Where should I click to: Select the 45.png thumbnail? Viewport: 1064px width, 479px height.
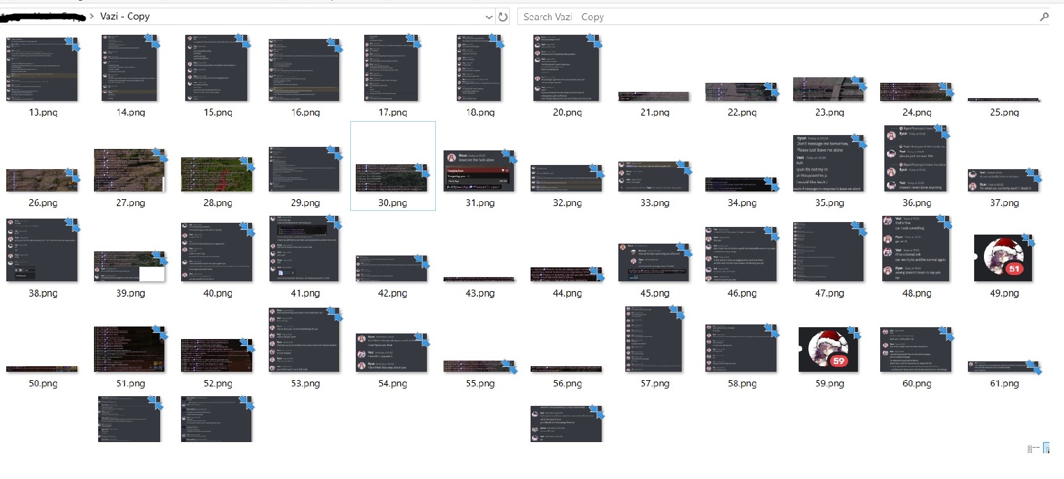[x=653, y=262]
